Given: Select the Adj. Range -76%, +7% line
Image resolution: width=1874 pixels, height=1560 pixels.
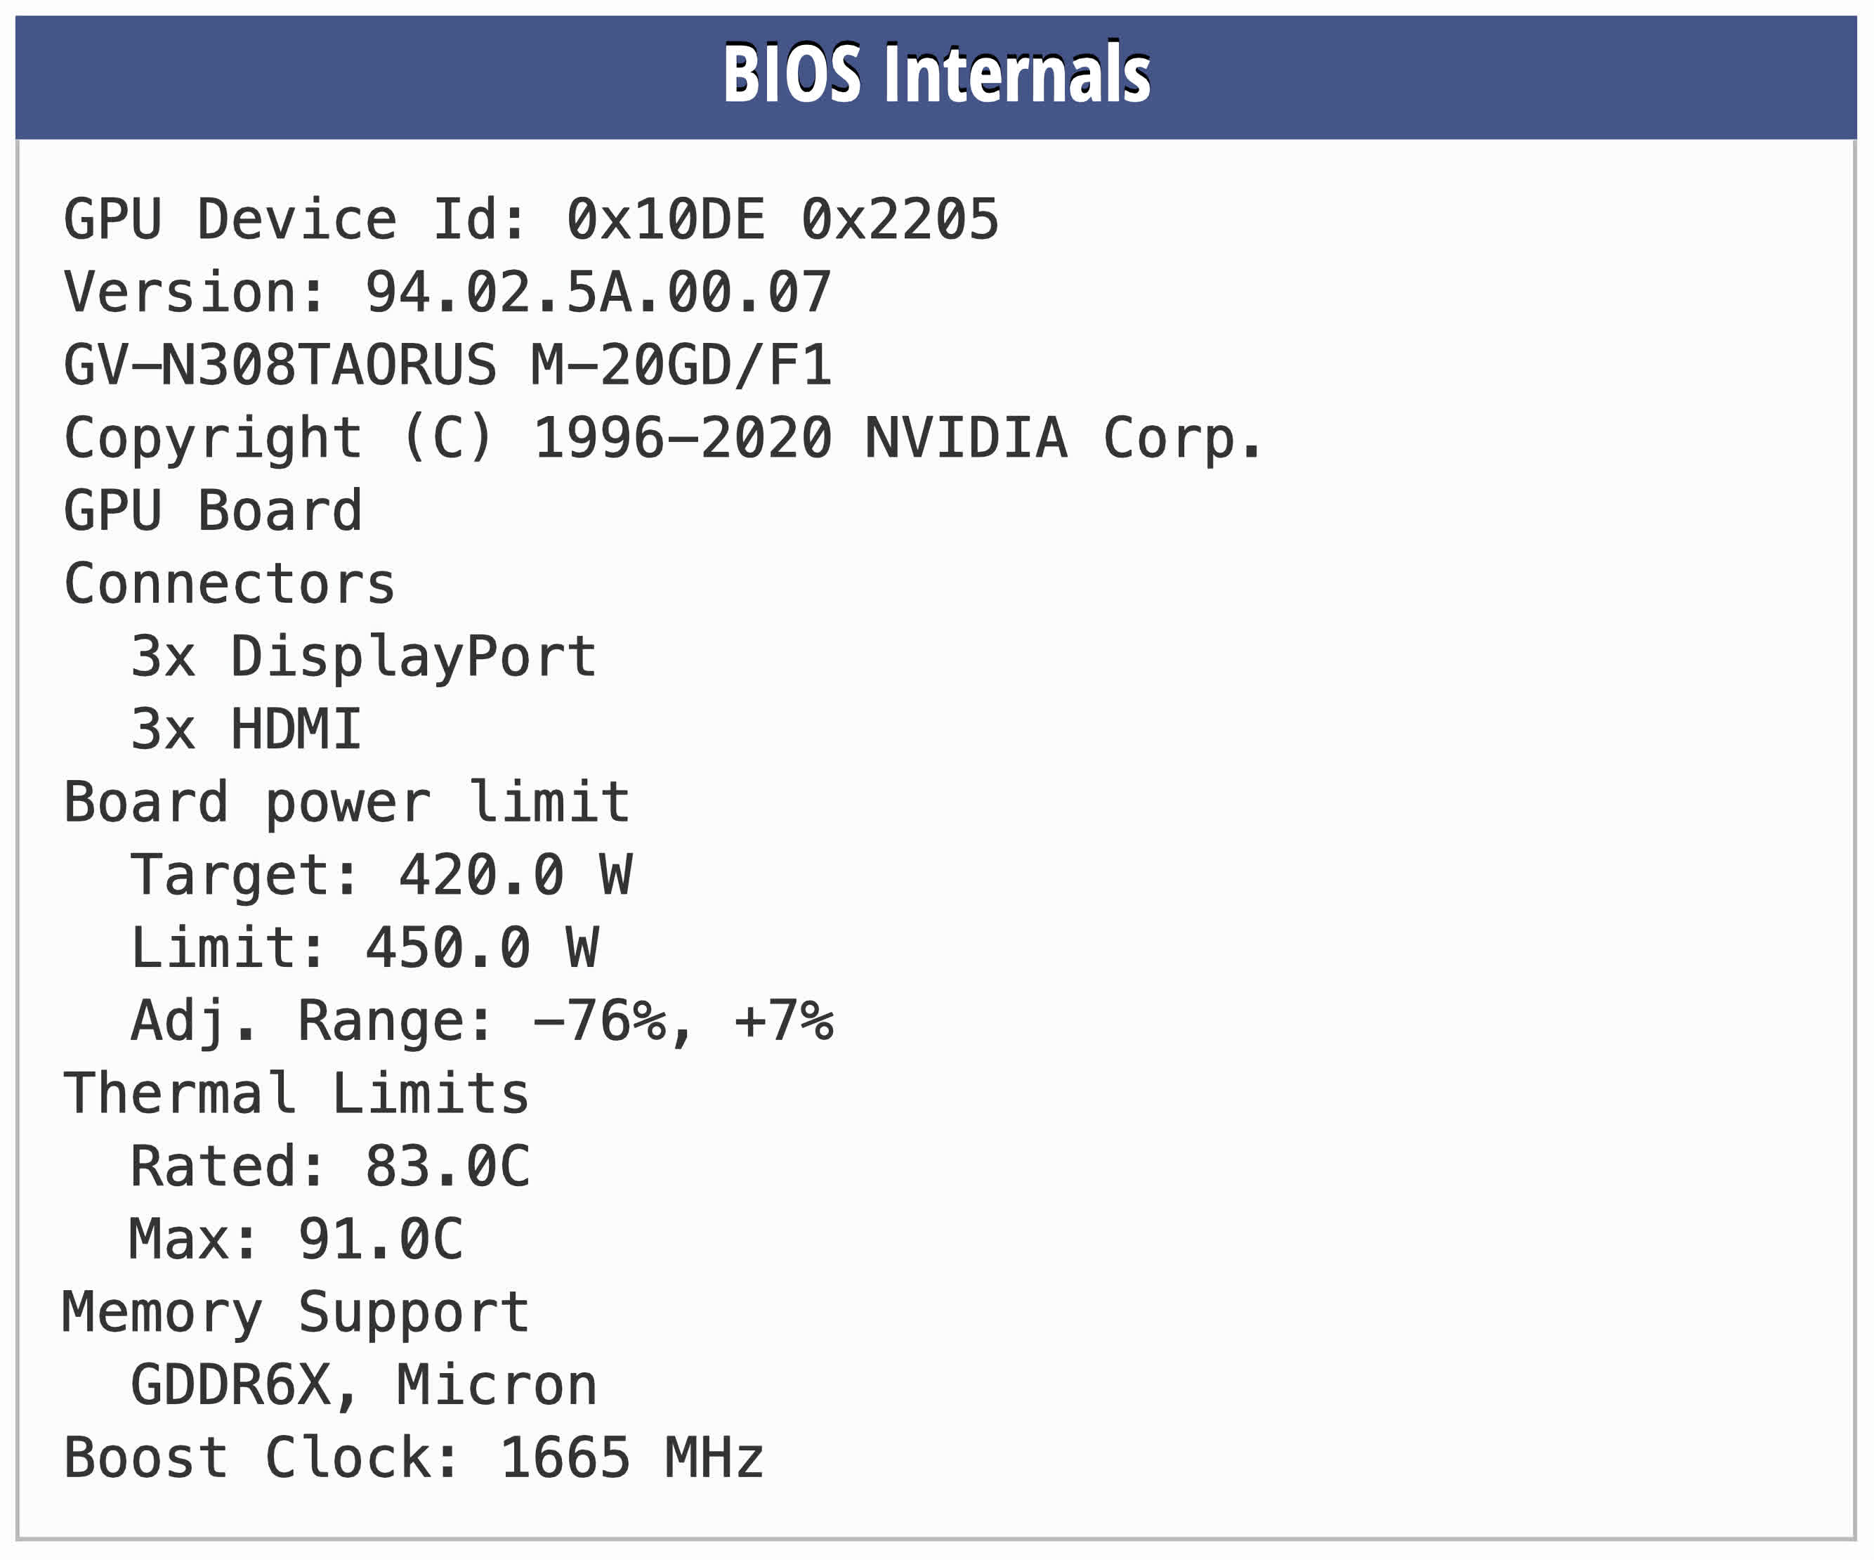Looking at the screenshot, I should click(482, 1020).
